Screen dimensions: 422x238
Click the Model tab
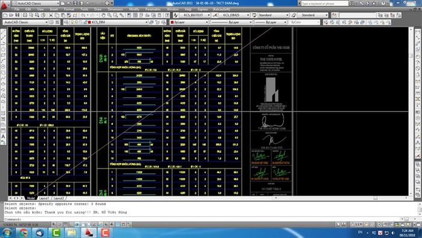pos(31,198)
